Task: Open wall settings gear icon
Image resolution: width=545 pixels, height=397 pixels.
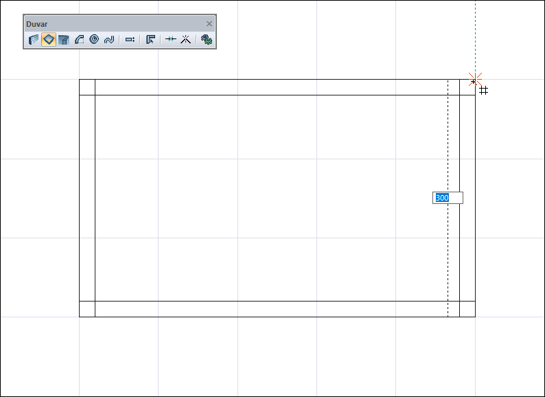Action: [x=207, y=39]
